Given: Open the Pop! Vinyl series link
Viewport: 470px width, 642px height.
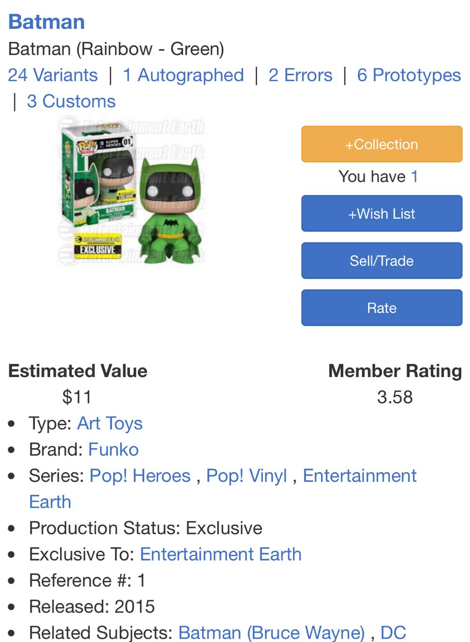Looking at the screenshot, I should (247, 475).
